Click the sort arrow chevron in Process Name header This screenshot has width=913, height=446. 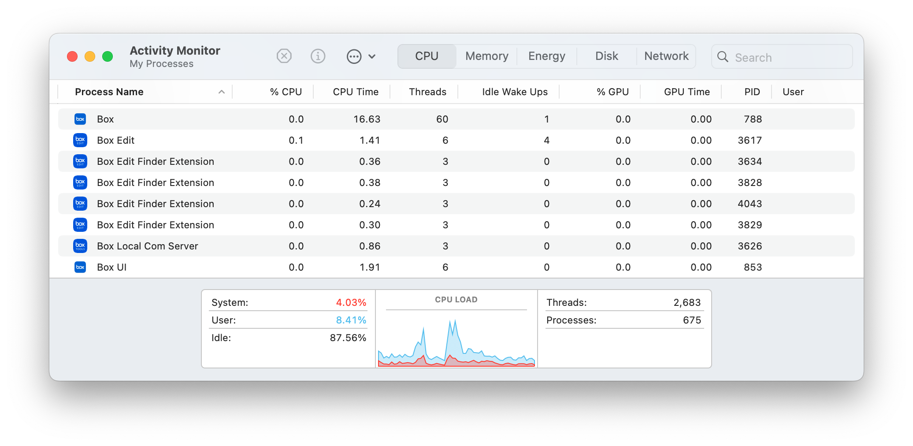point(222,92)
